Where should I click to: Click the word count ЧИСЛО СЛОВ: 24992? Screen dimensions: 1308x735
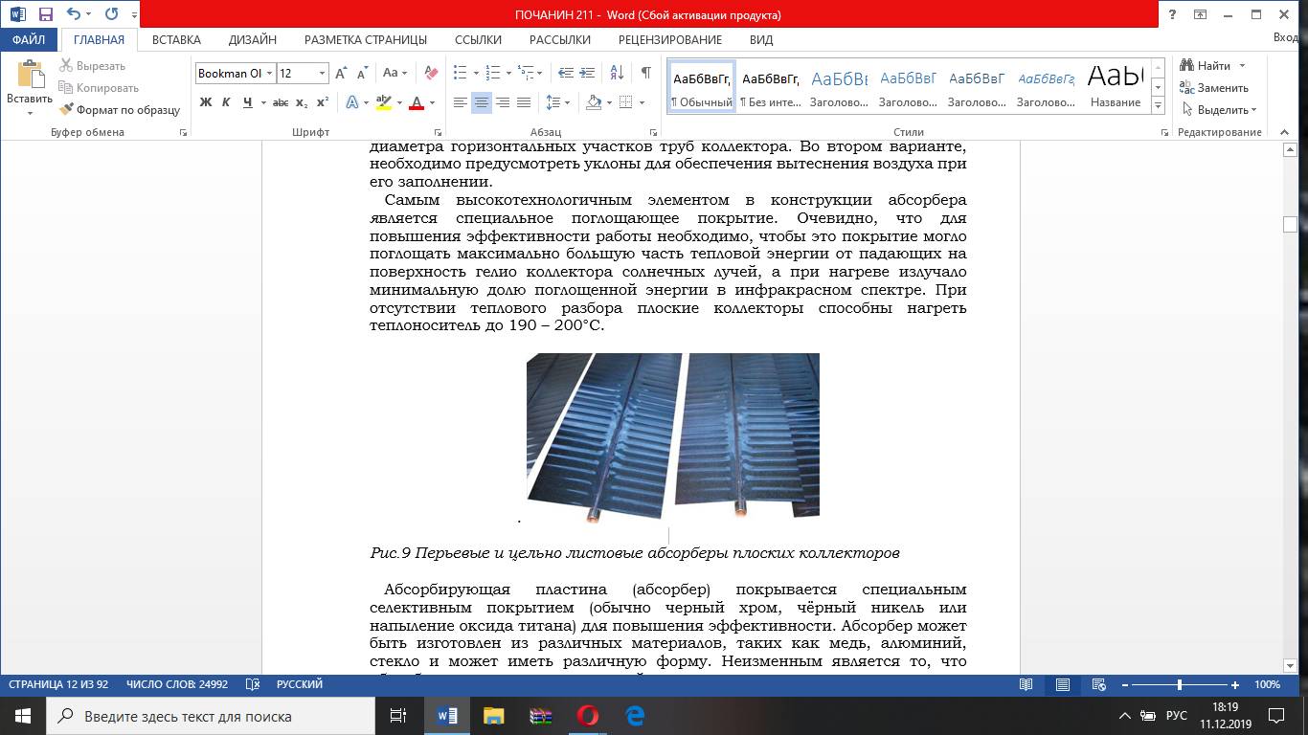[x=177, y=684]
